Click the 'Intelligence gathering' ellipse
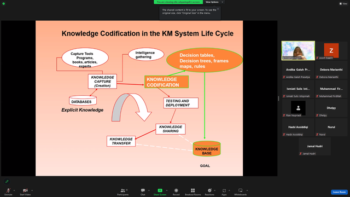 click(x=146, y=54)
